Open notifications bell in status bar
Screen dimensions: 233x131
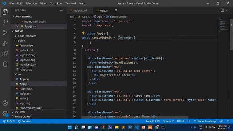(x=228, y=121)
